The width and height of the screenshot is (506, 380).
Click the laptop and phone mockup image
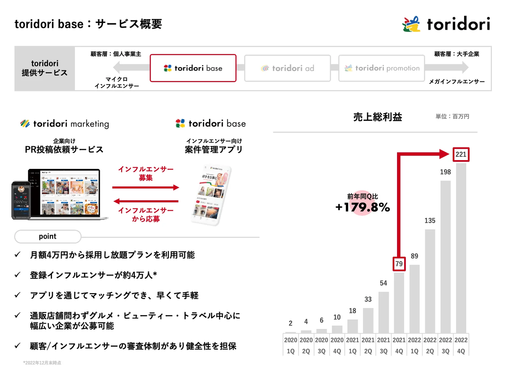click(x=59, y=194)
